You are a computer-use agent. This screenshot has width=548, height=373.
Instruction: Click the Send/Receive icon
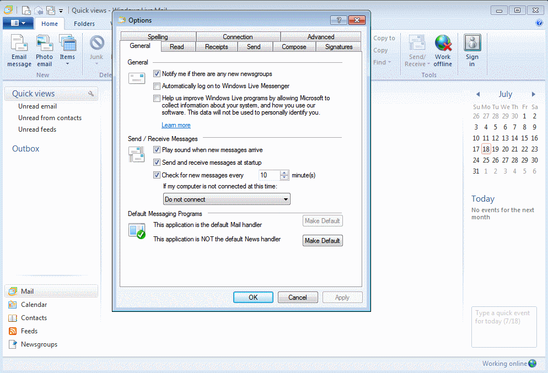tap(417, 42)
